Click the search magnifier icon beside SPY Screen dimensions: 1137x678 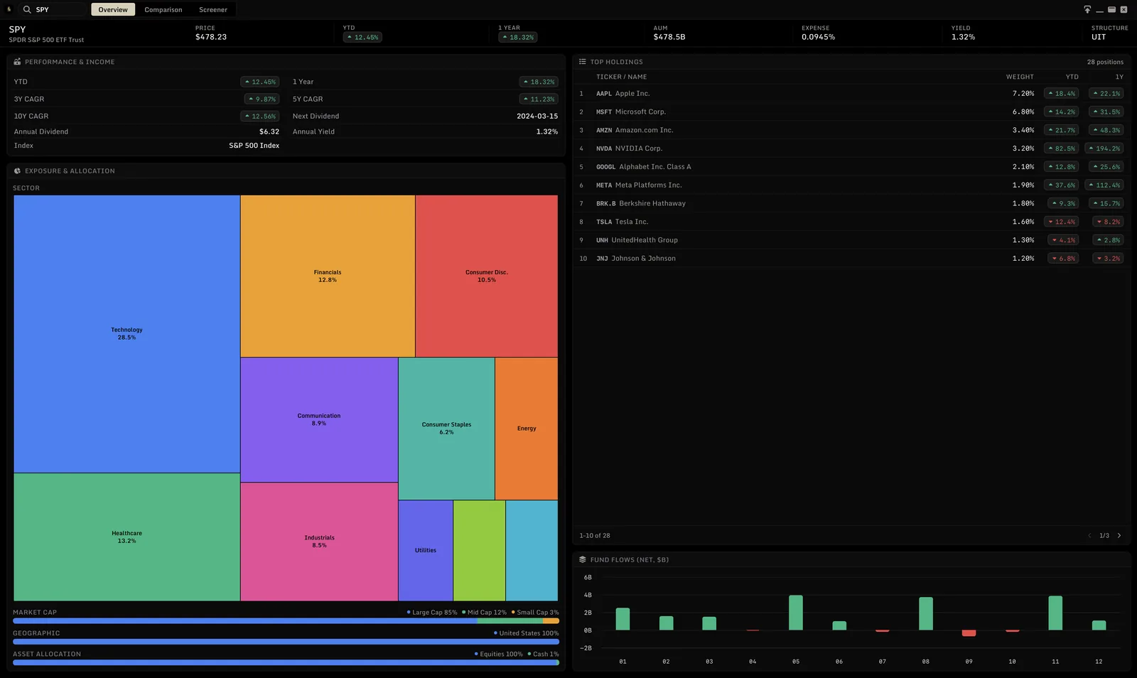(x=27, y=9)
